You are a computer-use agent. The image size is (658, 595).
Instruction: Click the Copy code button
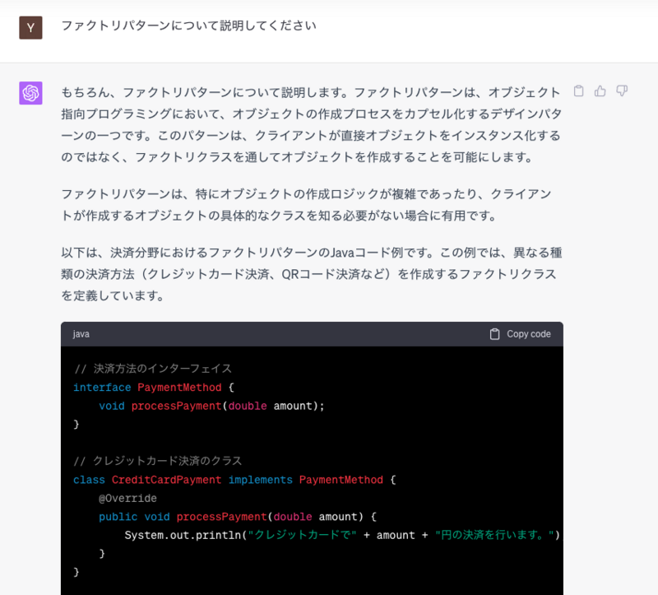(x=521, y=334)
